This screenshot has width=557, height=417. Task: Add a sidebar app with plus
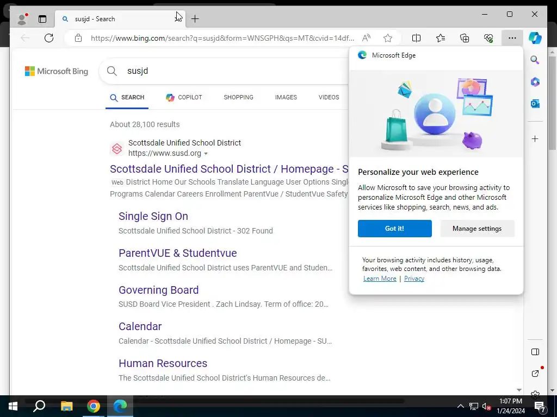point(535,138)
